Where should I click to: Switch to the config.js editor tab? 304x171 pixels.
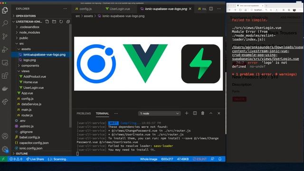(84, 9)
